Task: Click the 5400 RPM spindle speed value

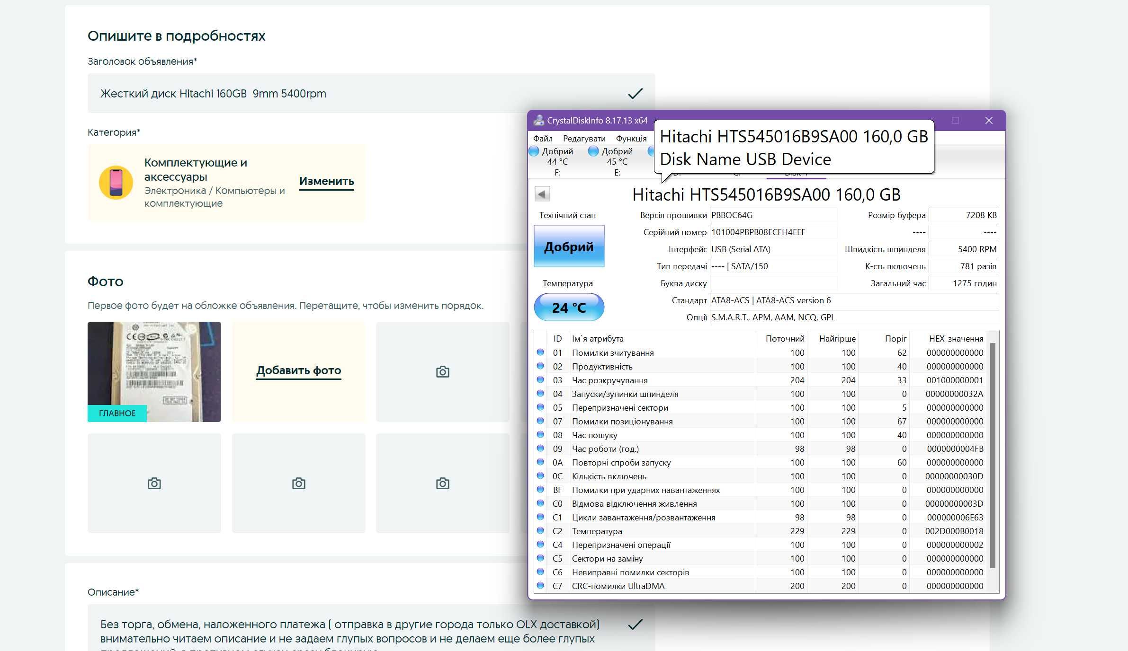Action: click(x=964, y=249)
